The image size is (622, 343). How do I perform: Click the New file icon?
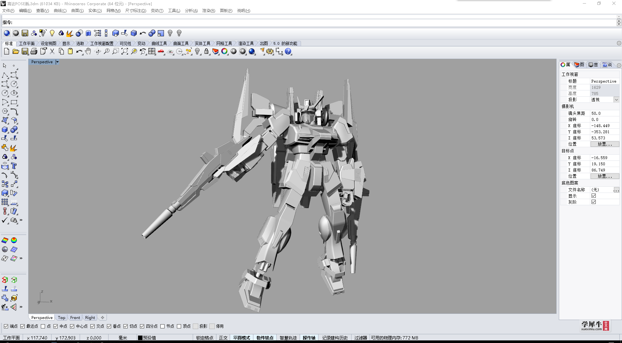(6, 51)
